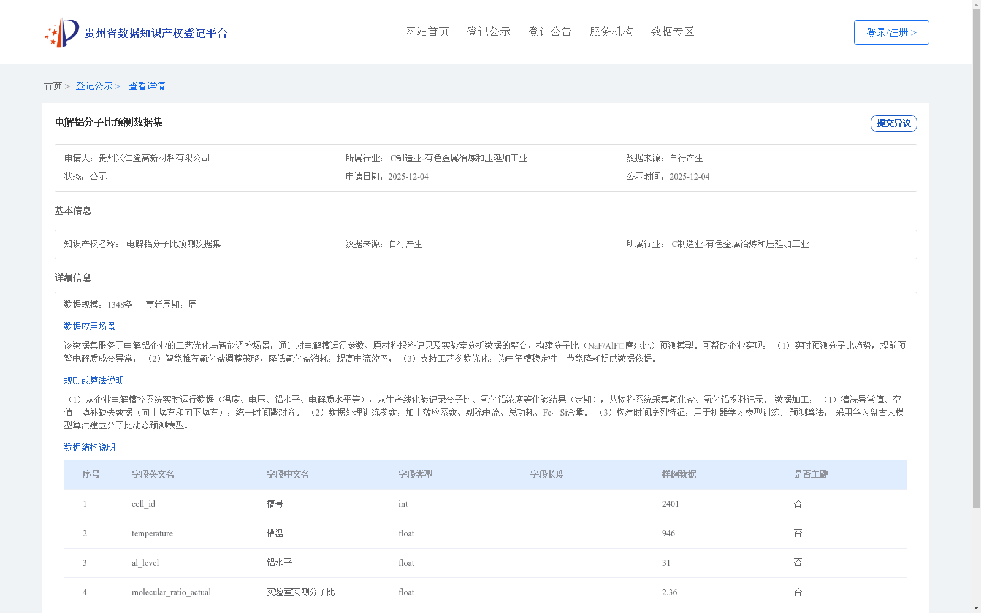981x613 pixels.
Task: Click the platform title 贵州省数据知识产权登记平台
Action: pos(156,33)
